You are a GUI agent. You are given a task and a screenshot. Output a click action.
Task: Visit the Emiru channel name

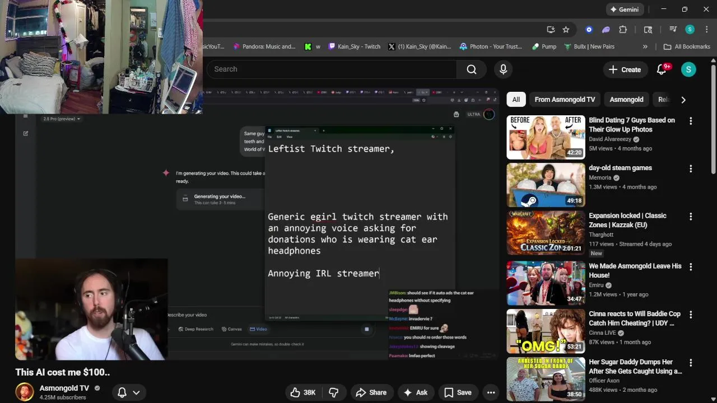(x=597, y=285)
